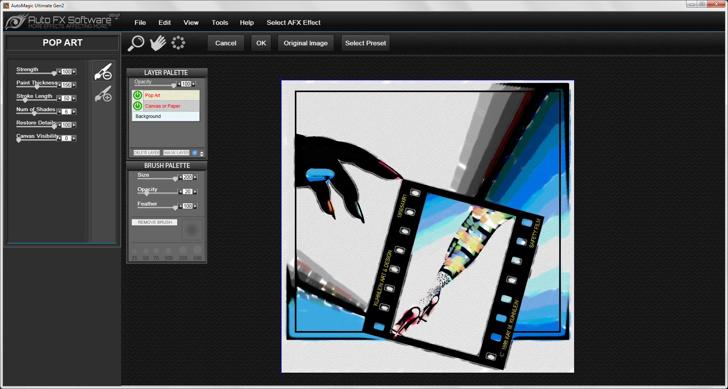
Task: Pick the 500 brush size preset
Action: (197, 249)
